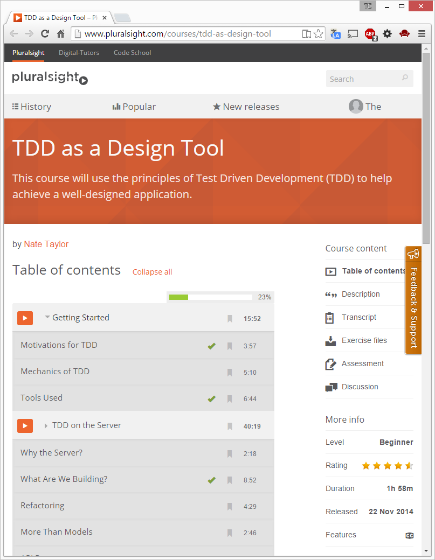Click inside the Search field
Viewport: 435px width, 560px height.
pos(370,79)
